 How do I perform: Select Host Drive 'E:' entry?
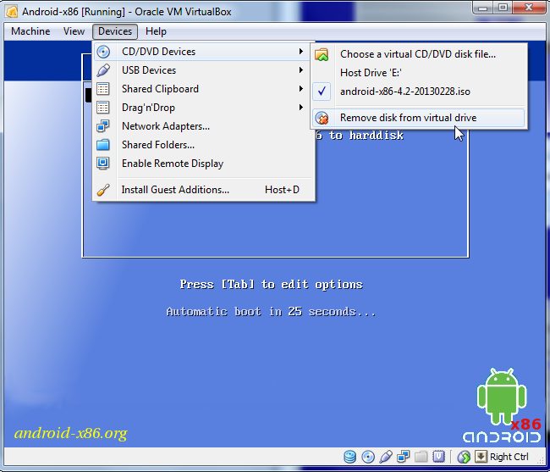click(419, 73)
